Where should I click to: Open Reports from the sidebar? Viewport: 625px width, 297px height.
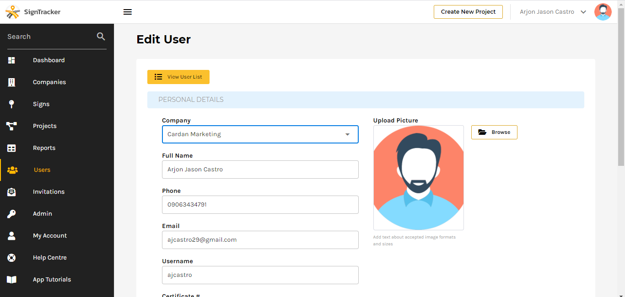(57, 148)
